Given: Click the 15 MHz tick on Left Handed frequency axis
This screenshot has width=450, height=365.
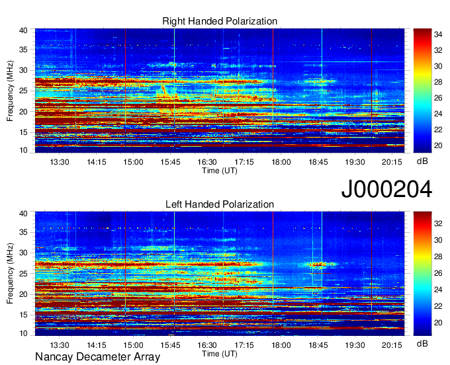Looking at the screenshot, I should pyautogui.click(x=23, y=315).
